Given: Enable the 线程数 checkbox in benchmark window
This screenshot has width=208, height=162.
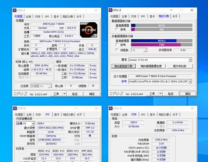Looking at the screenshot, I should point(117,50).
